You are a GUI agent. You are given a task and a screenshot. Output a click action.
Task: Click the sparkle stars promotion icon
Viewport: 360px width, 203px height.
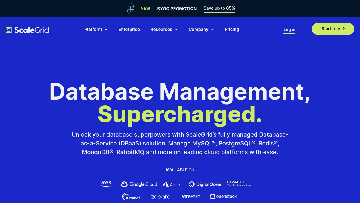pos(131,8)
